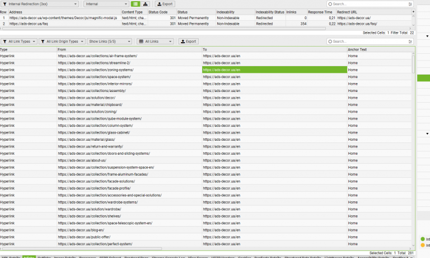Select From URL public-offer/

pyautogui.click(x=84, y=237)
